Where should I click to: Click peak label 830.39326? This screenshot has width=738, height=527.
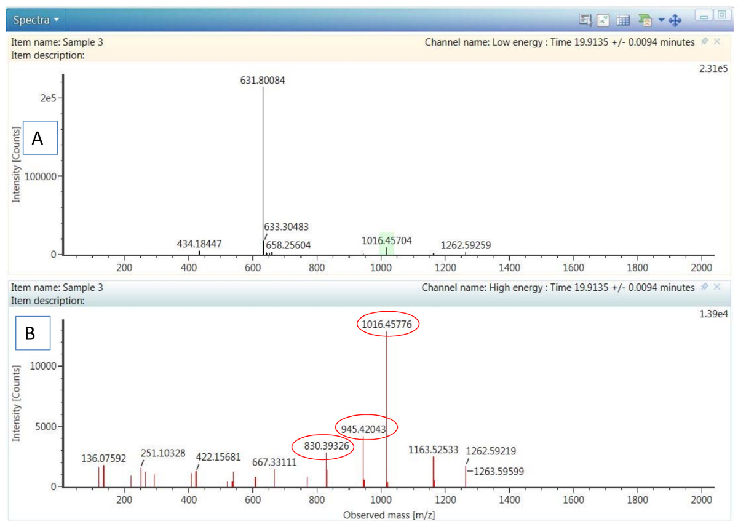(326, 446)
